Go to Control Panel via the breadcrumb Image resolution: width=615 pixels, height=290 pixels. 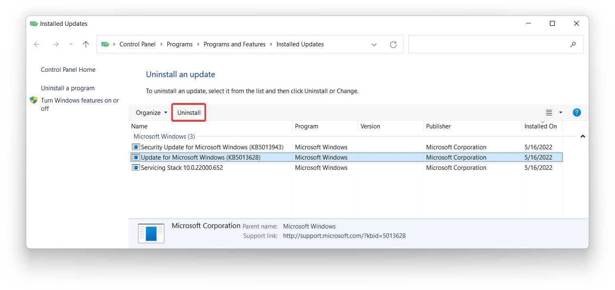tap(138, 44)
